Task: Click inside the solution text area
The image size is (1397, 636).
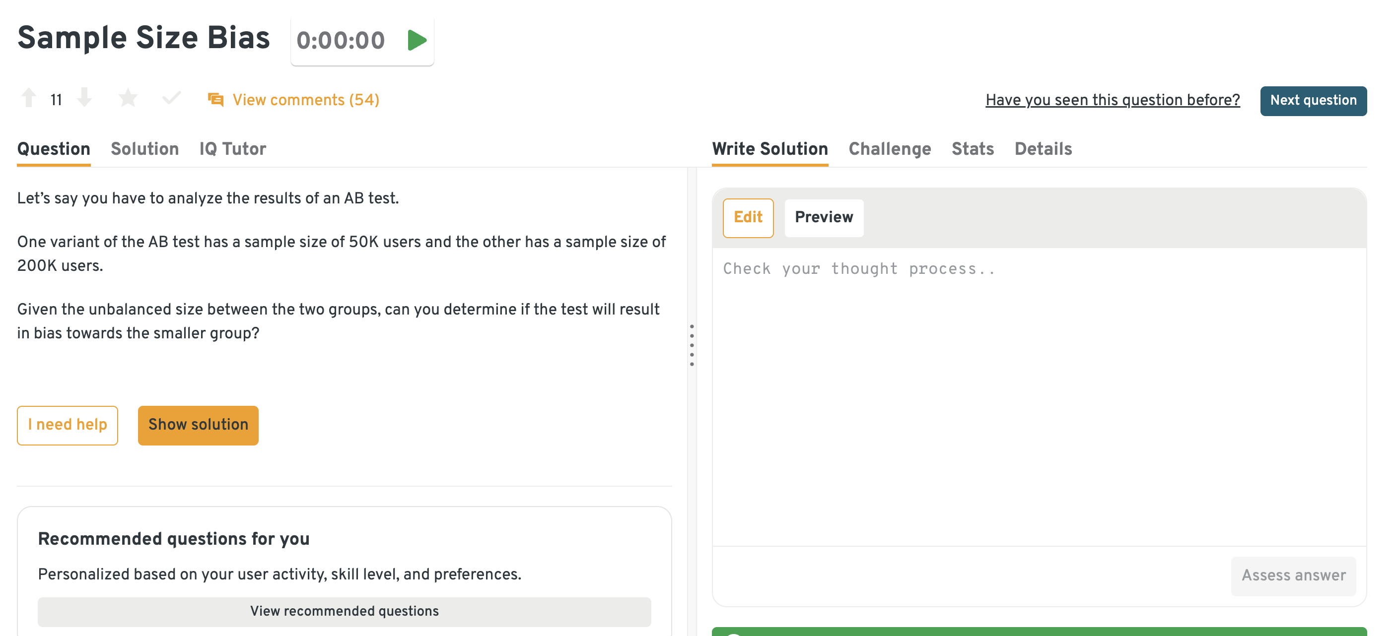Action: click(x=1039, y=395)
